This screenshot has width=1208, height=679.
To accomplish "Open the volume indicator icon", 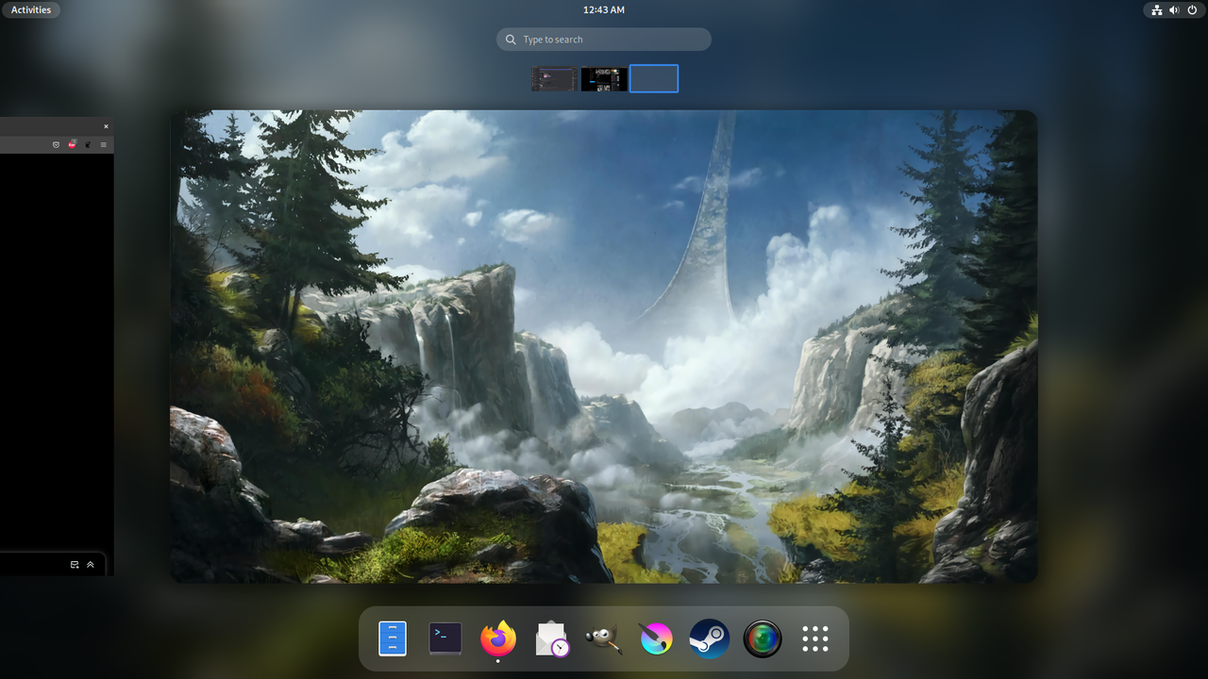I will point(1175,9).
